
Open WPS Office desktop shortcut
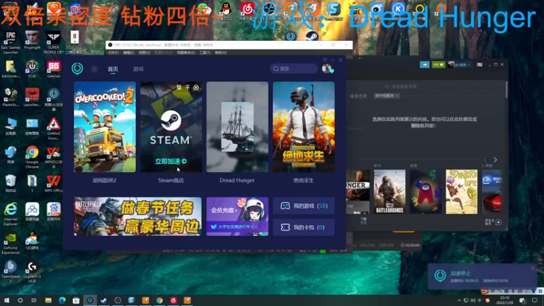tap(54, 184)
